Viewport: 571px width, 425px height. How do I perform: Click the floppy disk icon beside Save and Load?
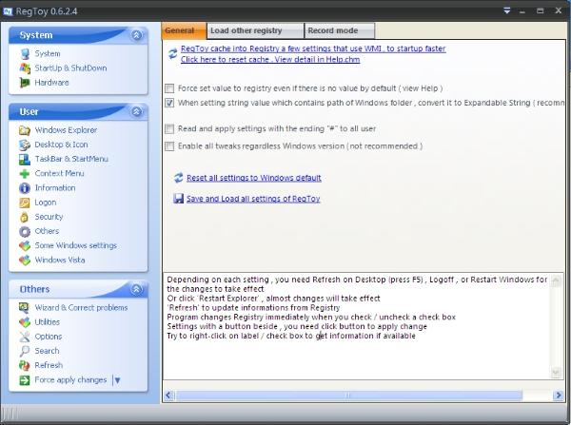pyautogui.click(x=179, y=199)
